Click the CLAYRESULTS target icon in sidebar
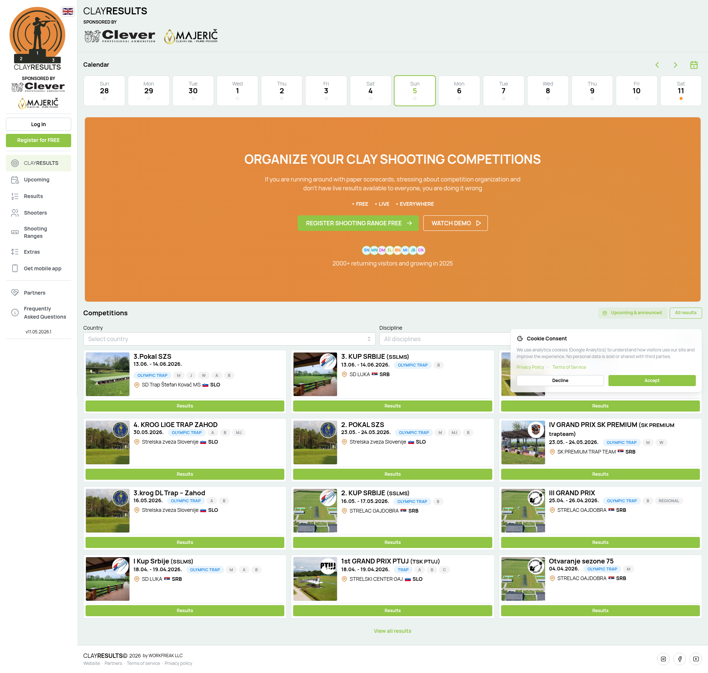Viewport: 708px width, 673px height. click(15, 163)
